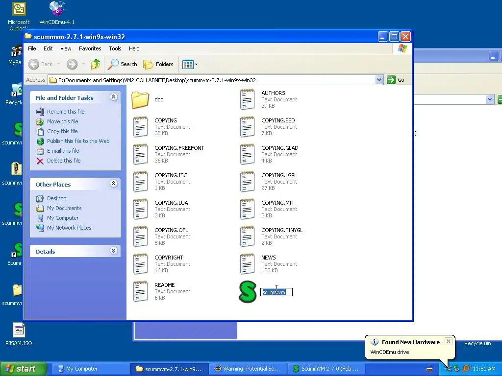This screenshot has height=376, width=502.
Task: Open the doc folder icon
Action: tap(140, 100)
